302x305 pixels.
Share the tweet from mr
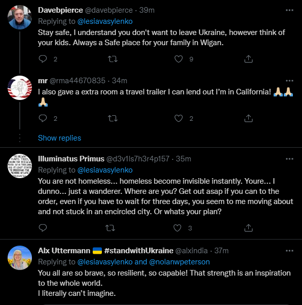pos(248,118)
